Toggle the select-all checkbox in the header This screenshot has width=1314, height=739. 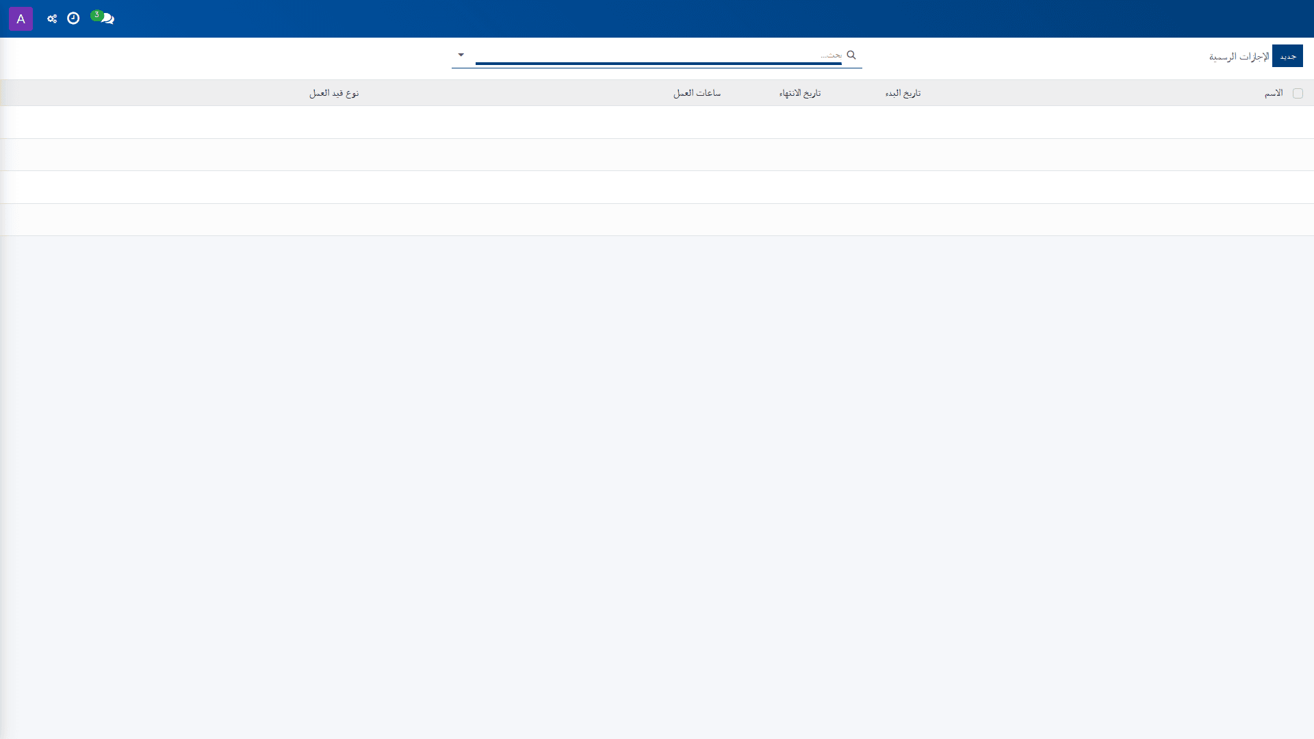pyautogui.click(x=1298, y=93)
